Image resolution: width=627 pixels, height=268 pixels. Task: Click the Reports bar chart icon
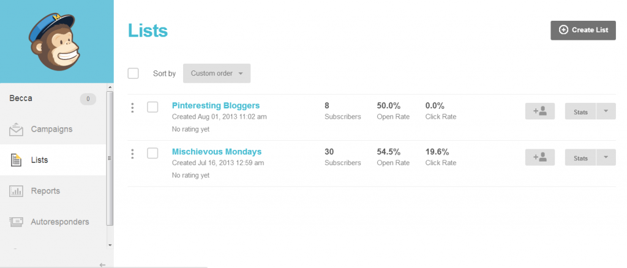(16, 191)
